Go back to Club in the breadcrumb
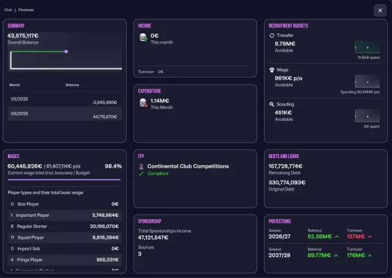The image size is (392, 278). (x=8, y=10)
